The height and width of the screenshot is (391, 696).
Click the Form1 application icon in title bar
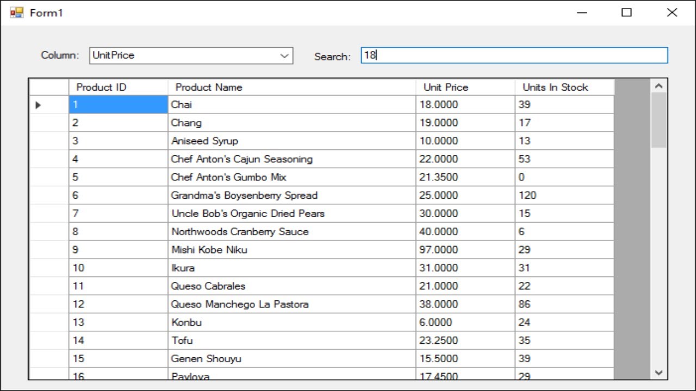click(17, 12)
